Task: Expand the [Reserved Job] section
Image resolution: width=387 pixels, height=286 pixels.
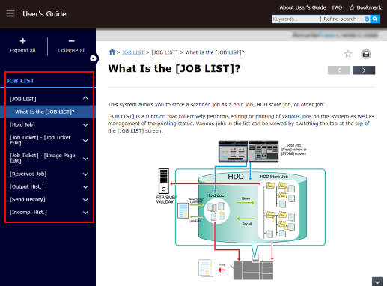Action: click(x=85, y=174)
